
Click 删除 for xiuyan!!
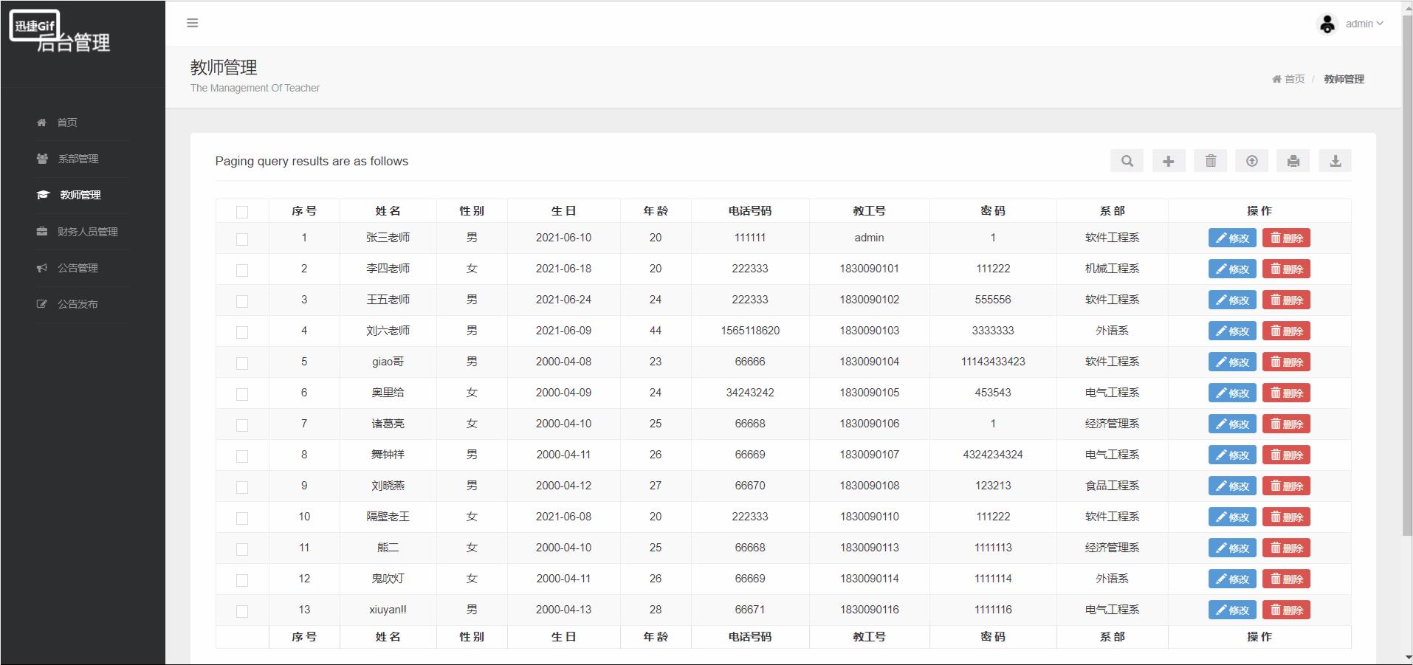coord(1286,610)
